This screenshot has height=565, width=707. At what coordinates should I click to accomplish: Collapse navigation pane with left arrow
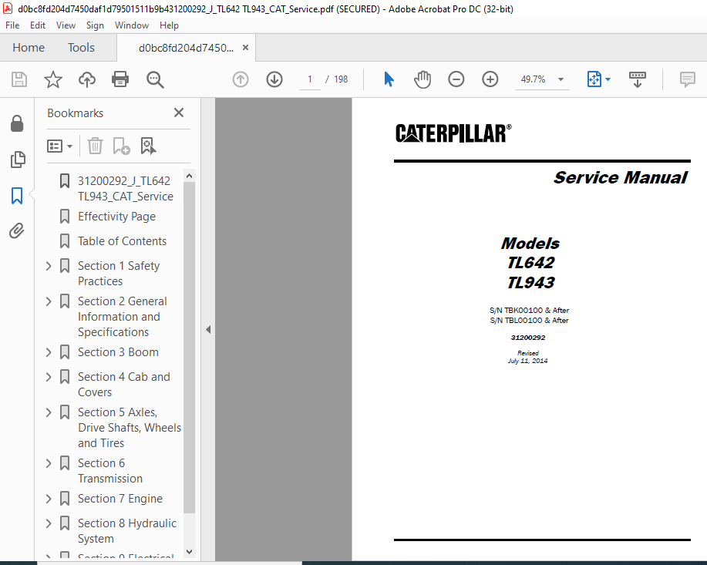(208, 330)
